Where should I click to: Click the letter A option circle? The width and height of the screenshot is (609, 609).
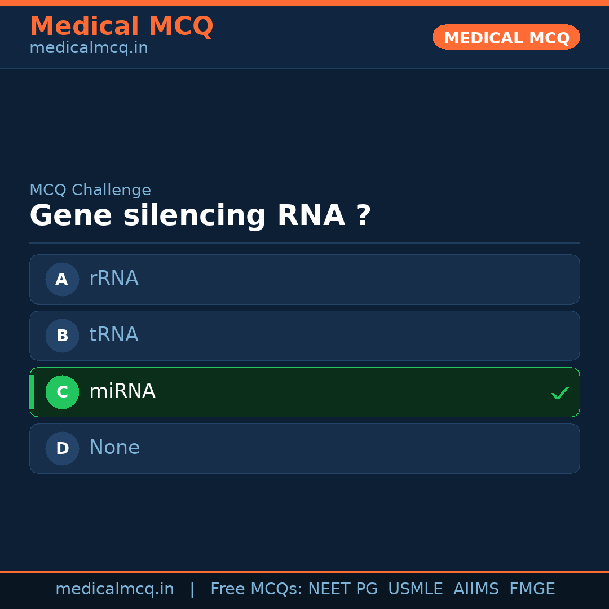[62, 279]
